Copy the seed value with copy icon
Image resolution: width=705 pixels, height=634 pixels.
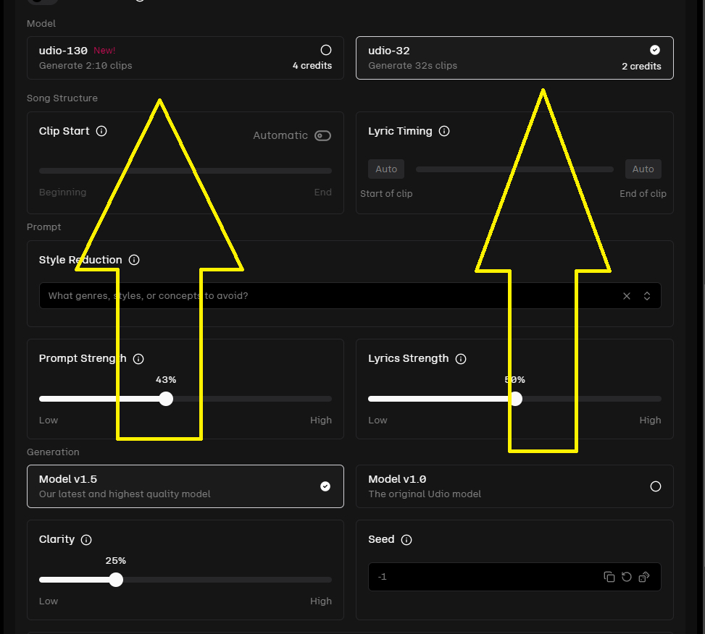coord(609,577)
